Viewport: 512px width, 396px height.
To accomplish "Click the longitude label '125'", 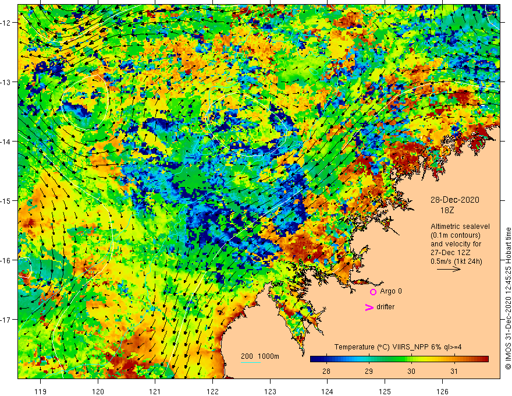I will click(385, 391).
